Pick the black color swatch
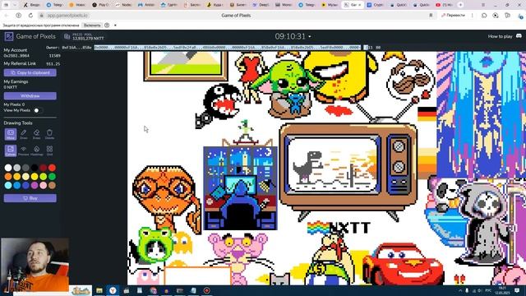526x296 pixels. point(35,168)
